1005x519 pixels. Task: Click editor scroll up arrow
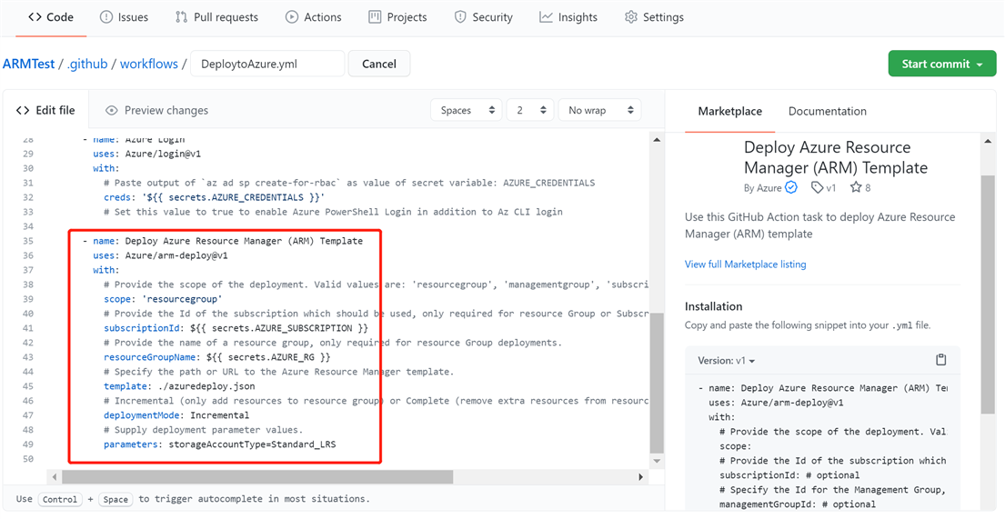point(657,139)
